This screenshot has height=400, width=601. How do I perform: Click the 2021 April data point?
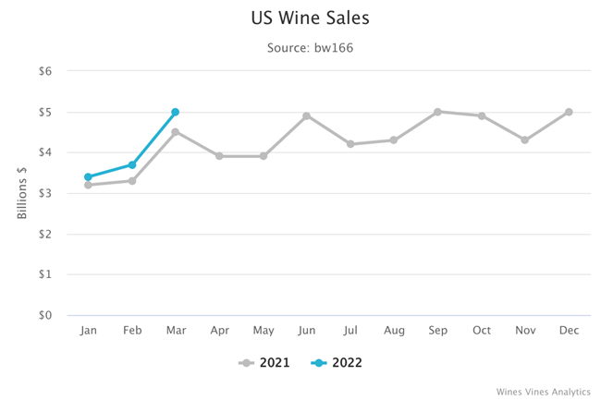pos(219,156)
